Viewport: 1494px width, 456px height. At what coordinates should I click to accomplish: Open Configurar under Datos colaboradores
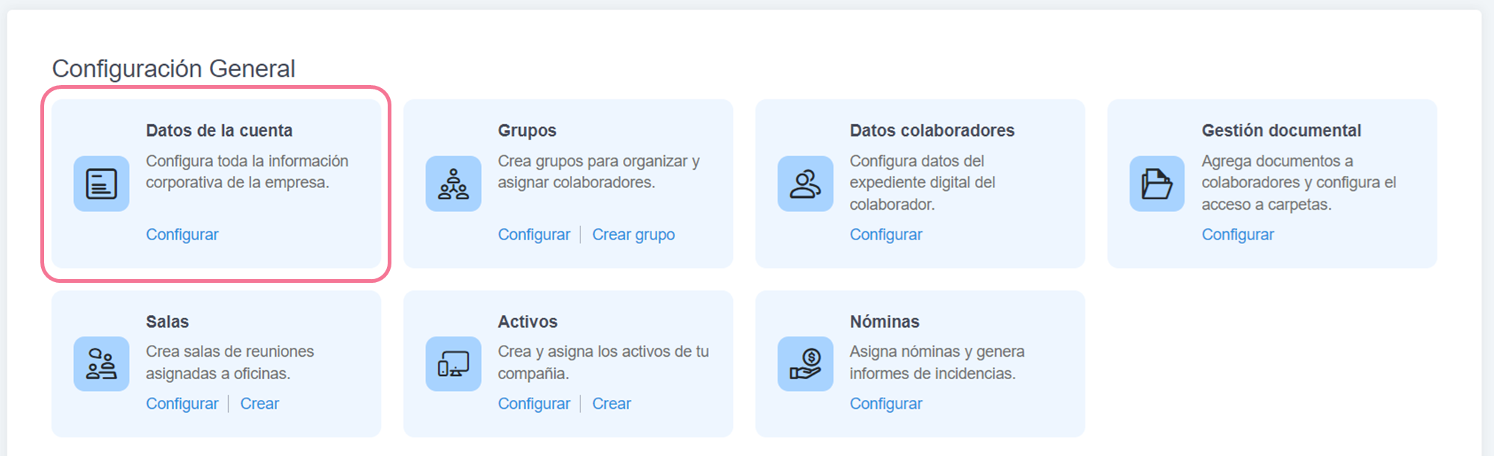point(885,234)
